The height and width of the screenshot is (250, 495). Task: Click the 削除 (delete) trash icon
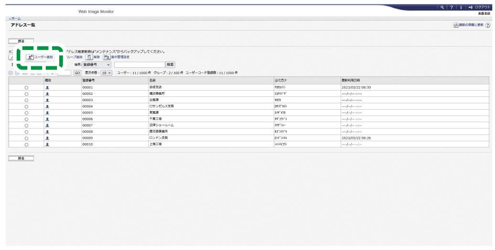89,57
